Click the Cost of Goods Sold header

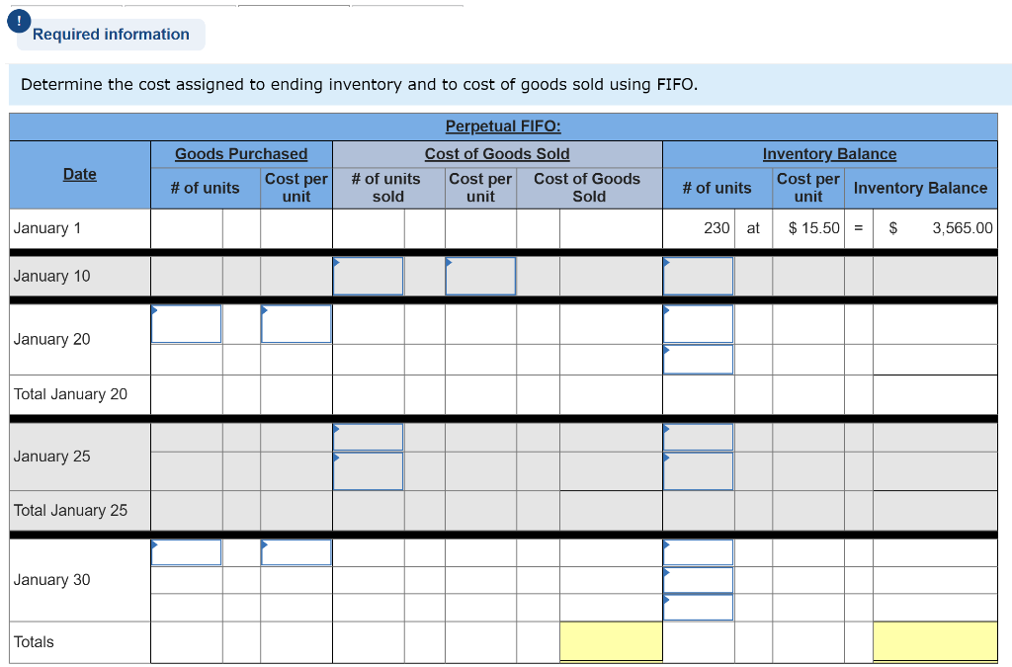pyautogui.click(x=497, y=153)
